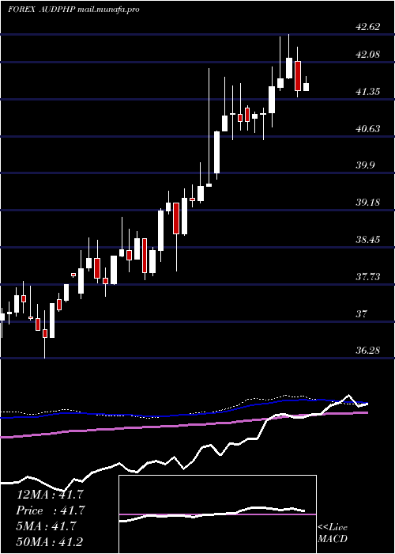This screenshot has width=395, height=554.
Task: Click the 39.18 price level label
Action: [x=368, y=203]
